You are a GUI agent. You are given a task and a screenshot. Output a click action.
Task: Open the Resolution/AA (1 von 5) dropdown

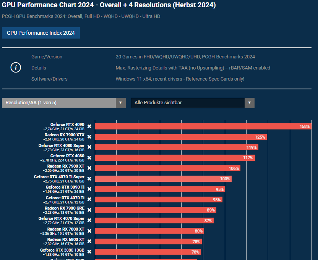click(x=64, y=103)
